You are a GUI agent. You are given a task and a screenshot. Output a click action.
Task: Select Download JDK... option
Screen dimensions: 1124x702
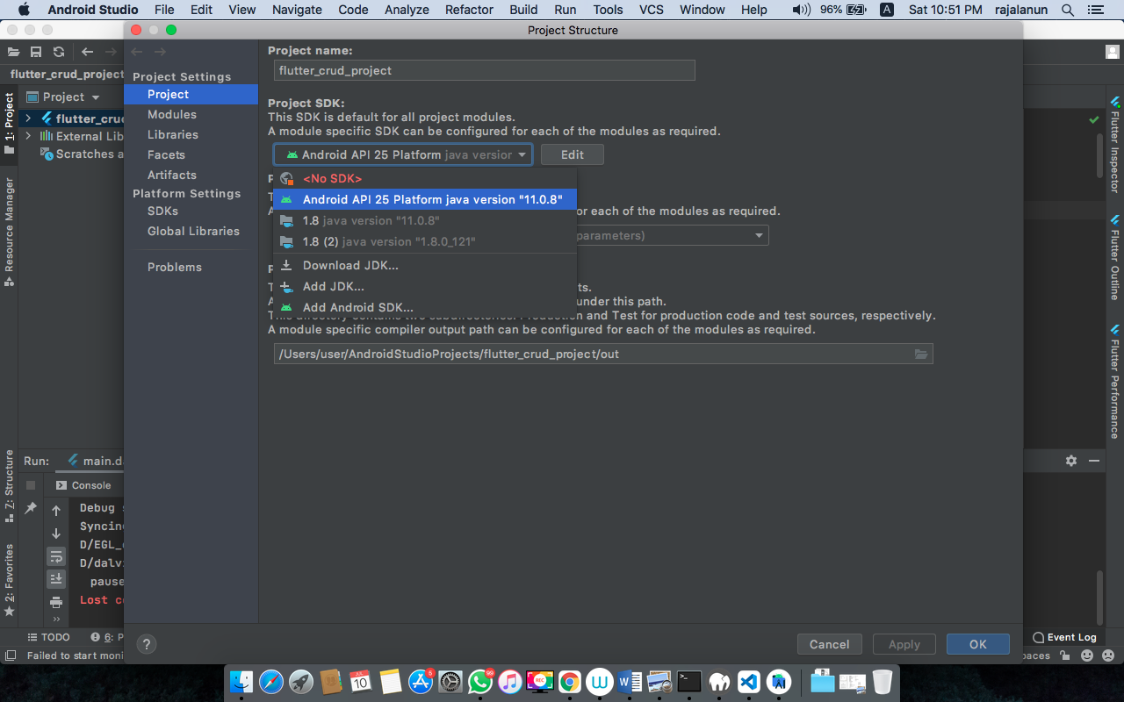point(425,265)
